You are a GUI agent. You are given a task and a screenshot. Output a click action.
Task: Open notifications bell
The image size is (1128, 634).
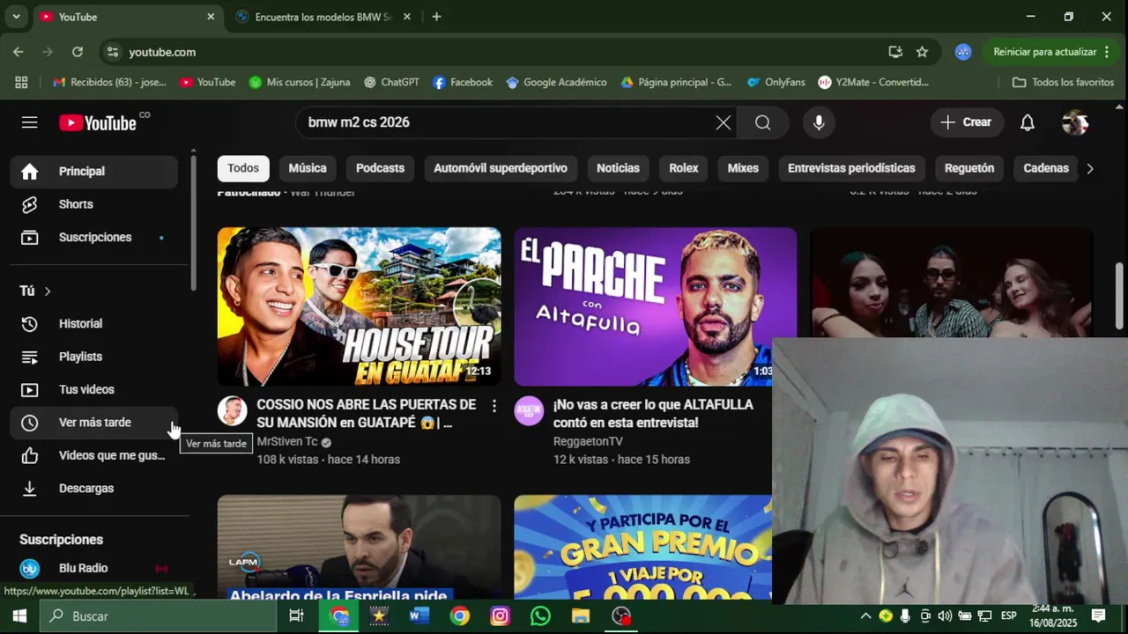pyautogui.click(x=1028, y=122)
